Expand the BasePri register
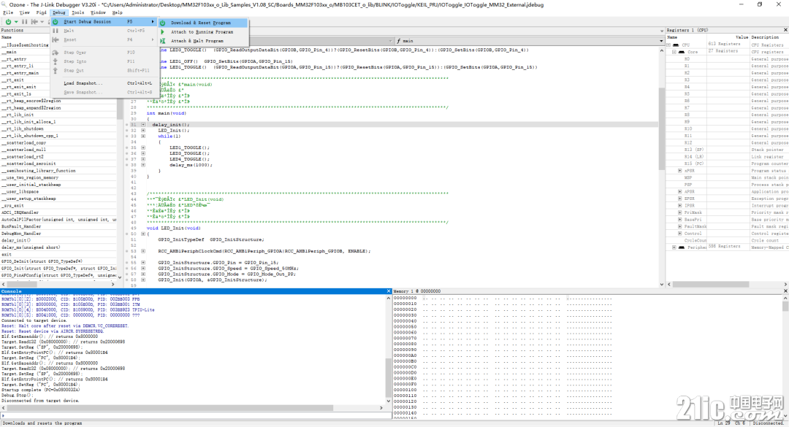The width and height of the screenshot is (789, 427). point(680,219)
